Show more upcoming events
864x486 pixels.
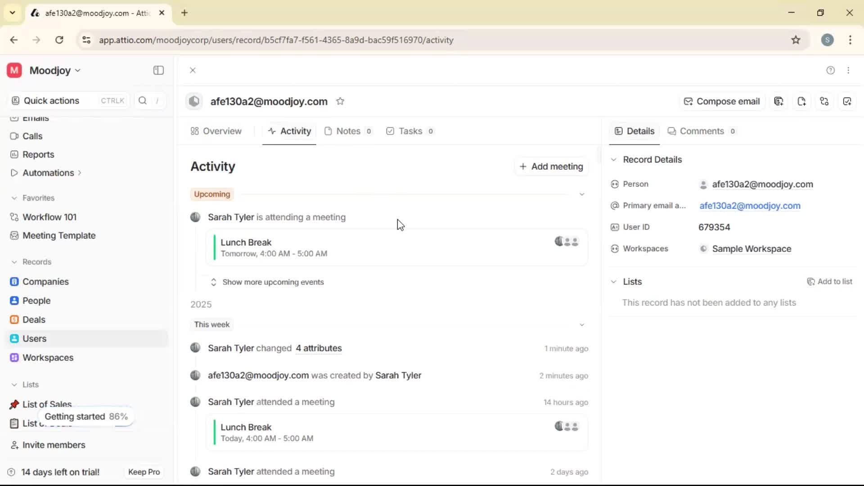point(274,282)
